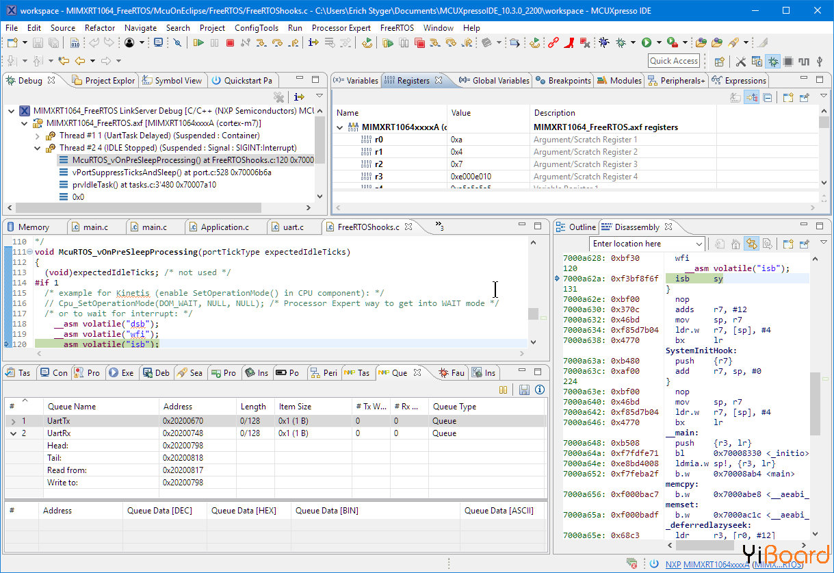The image size is (834, 573).
Task: Open the Outline view tab
Action: click(x=576, y=227)
